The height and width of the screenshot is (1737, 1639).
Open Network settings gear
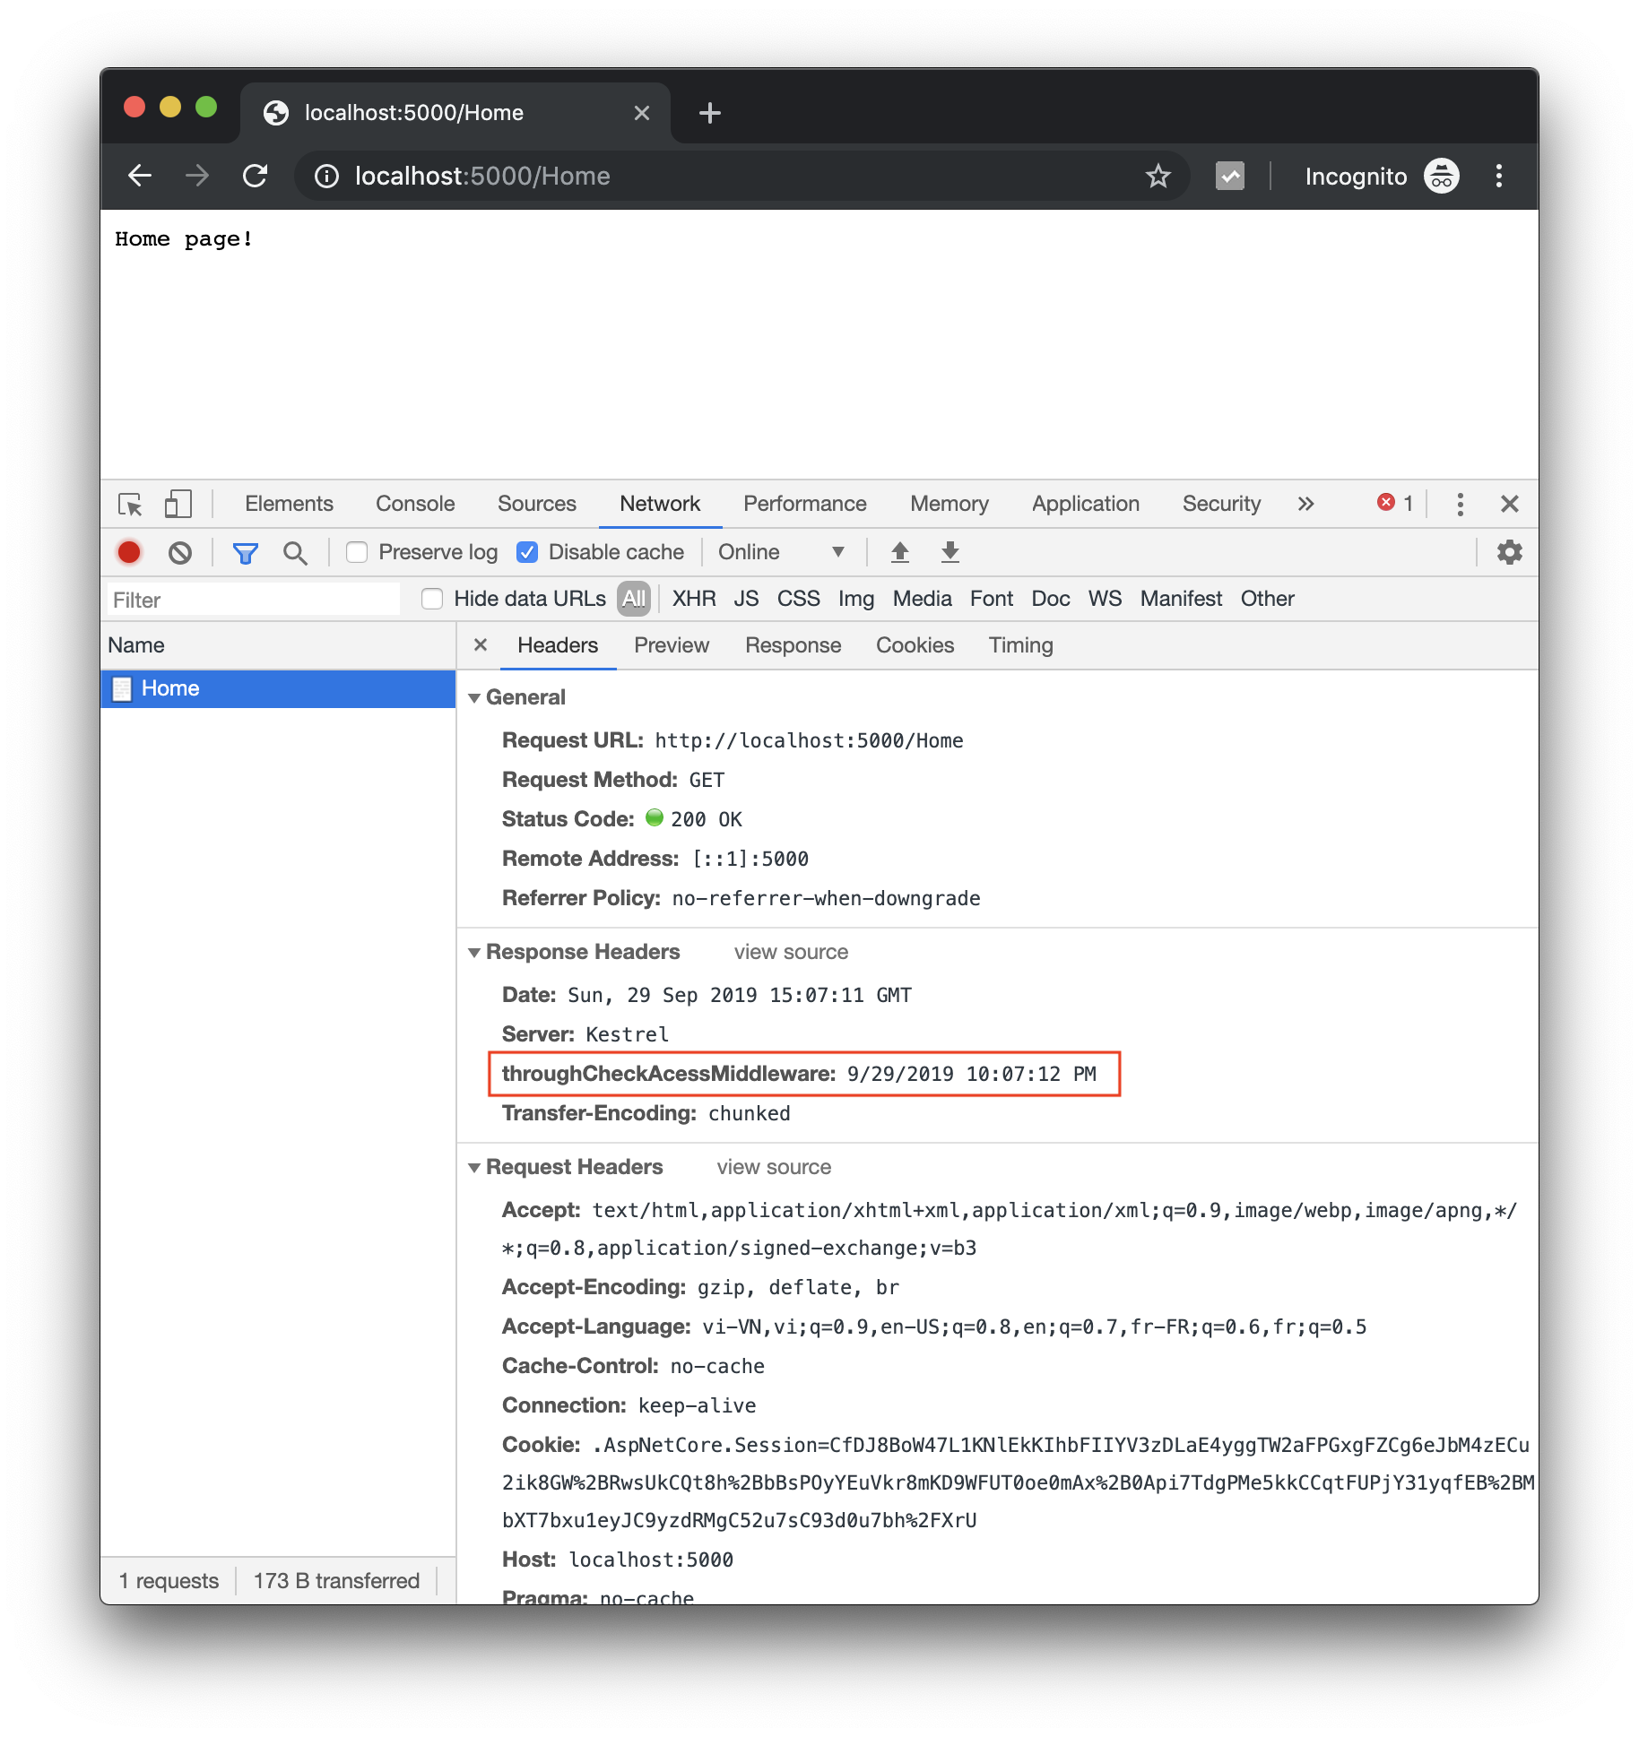1510,552
